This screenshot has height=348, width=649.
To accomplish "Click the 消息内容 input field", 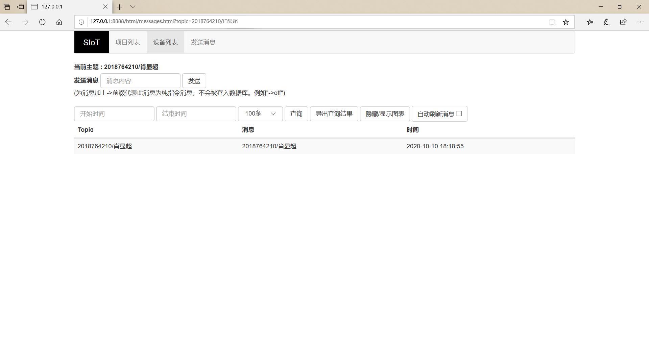I will 140,81.
